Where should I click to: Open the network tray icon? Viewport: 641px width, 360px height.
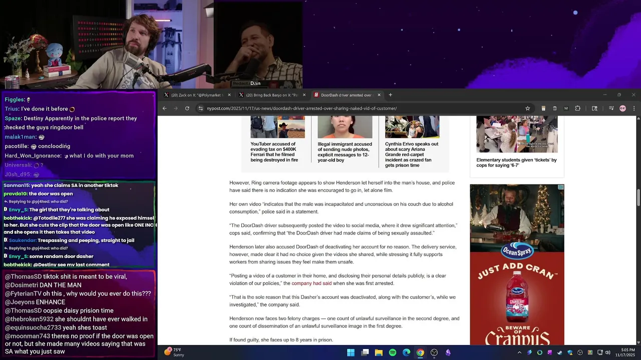click(600, 352)
